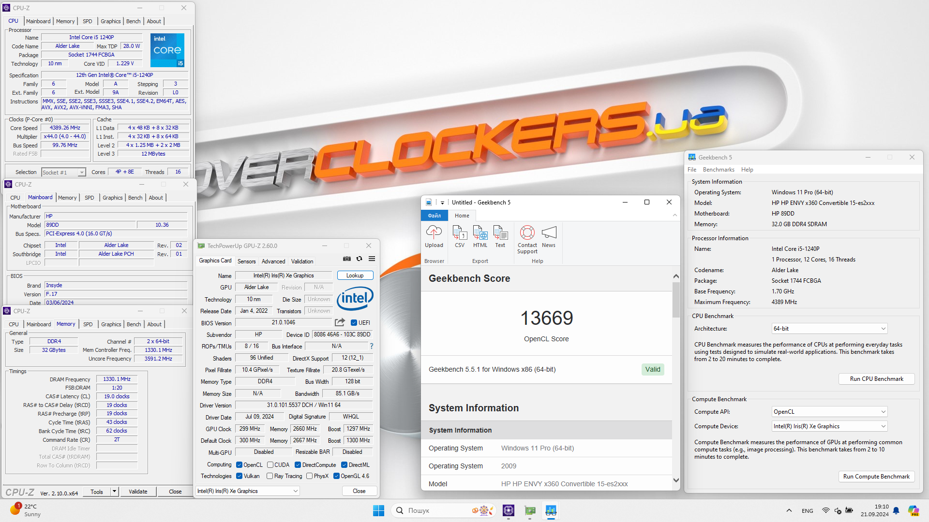Toggle CUDA computing checkbox
This screenshot has height=522, width=929.
point(270,465)
